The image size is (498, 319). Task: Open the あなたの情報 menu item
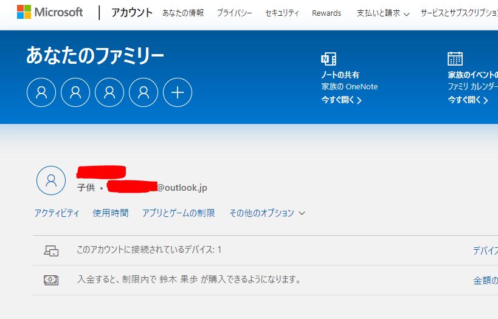(183, 13)
